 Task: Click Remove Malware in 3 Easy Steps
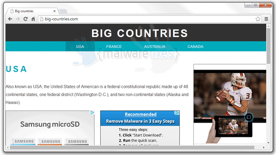[140, 121]
